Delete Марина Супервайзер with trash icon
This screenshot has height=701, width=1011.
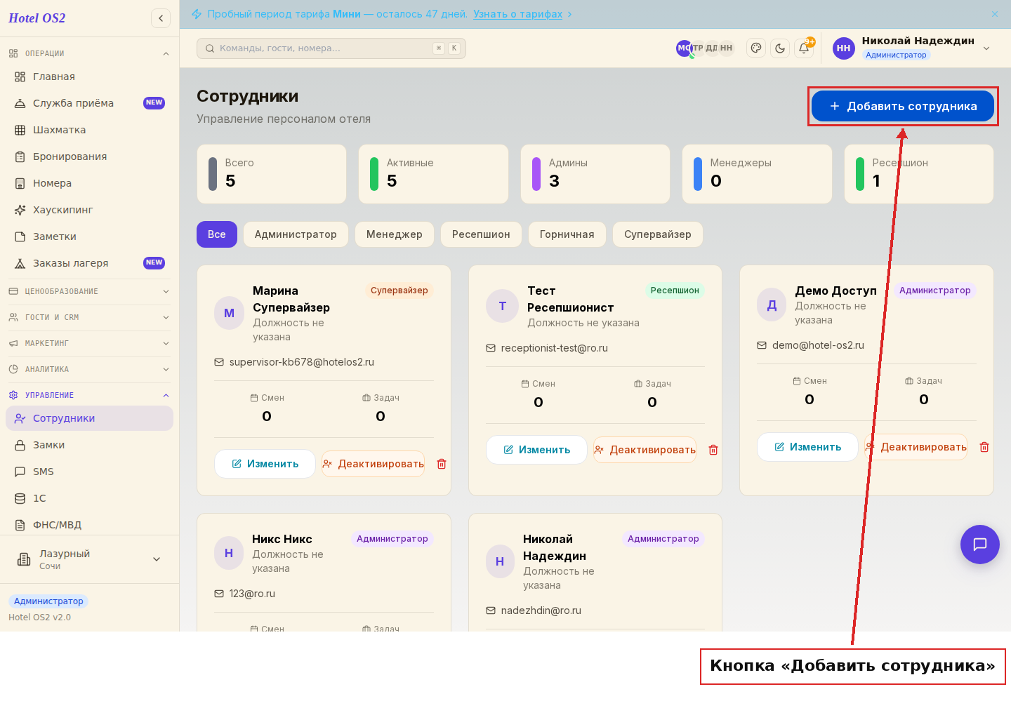(442, 464)
